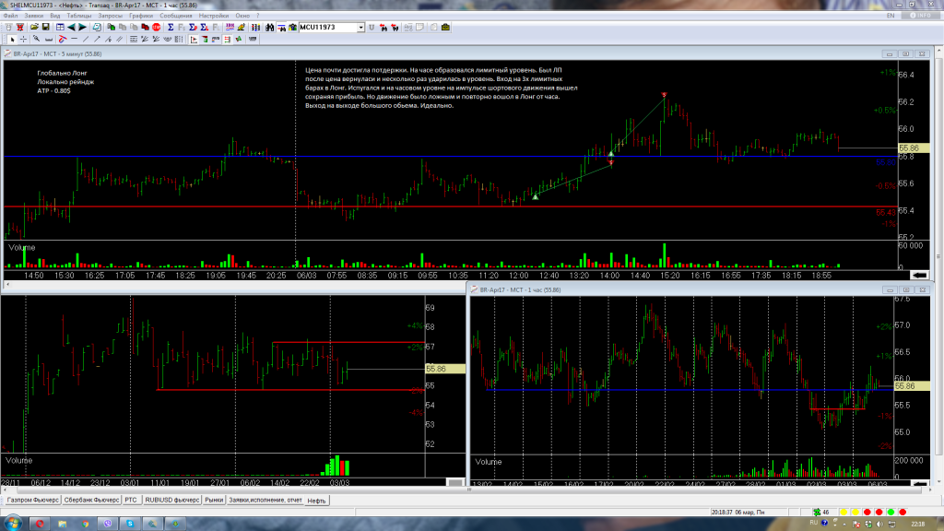Open Skype from the taskbar
944x531 pixels.
click(x=130, y=524)
